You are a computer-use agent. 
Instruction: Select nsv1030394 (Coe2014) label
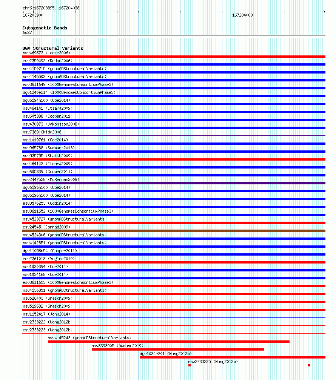45,267
